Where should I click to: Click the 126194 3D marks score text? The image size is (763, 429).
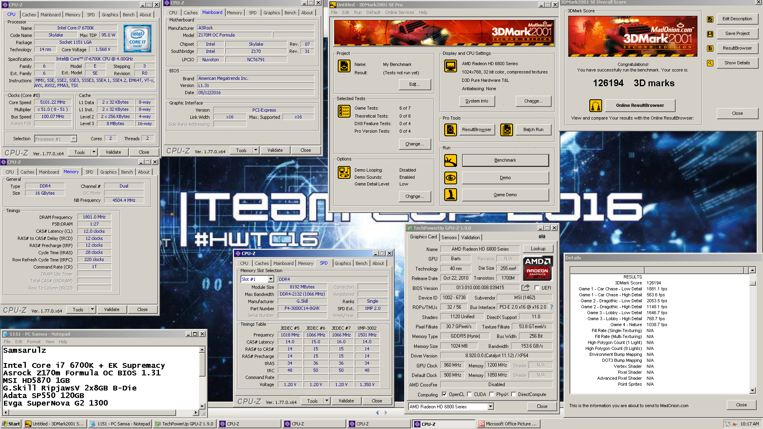(x=633, y=83)
